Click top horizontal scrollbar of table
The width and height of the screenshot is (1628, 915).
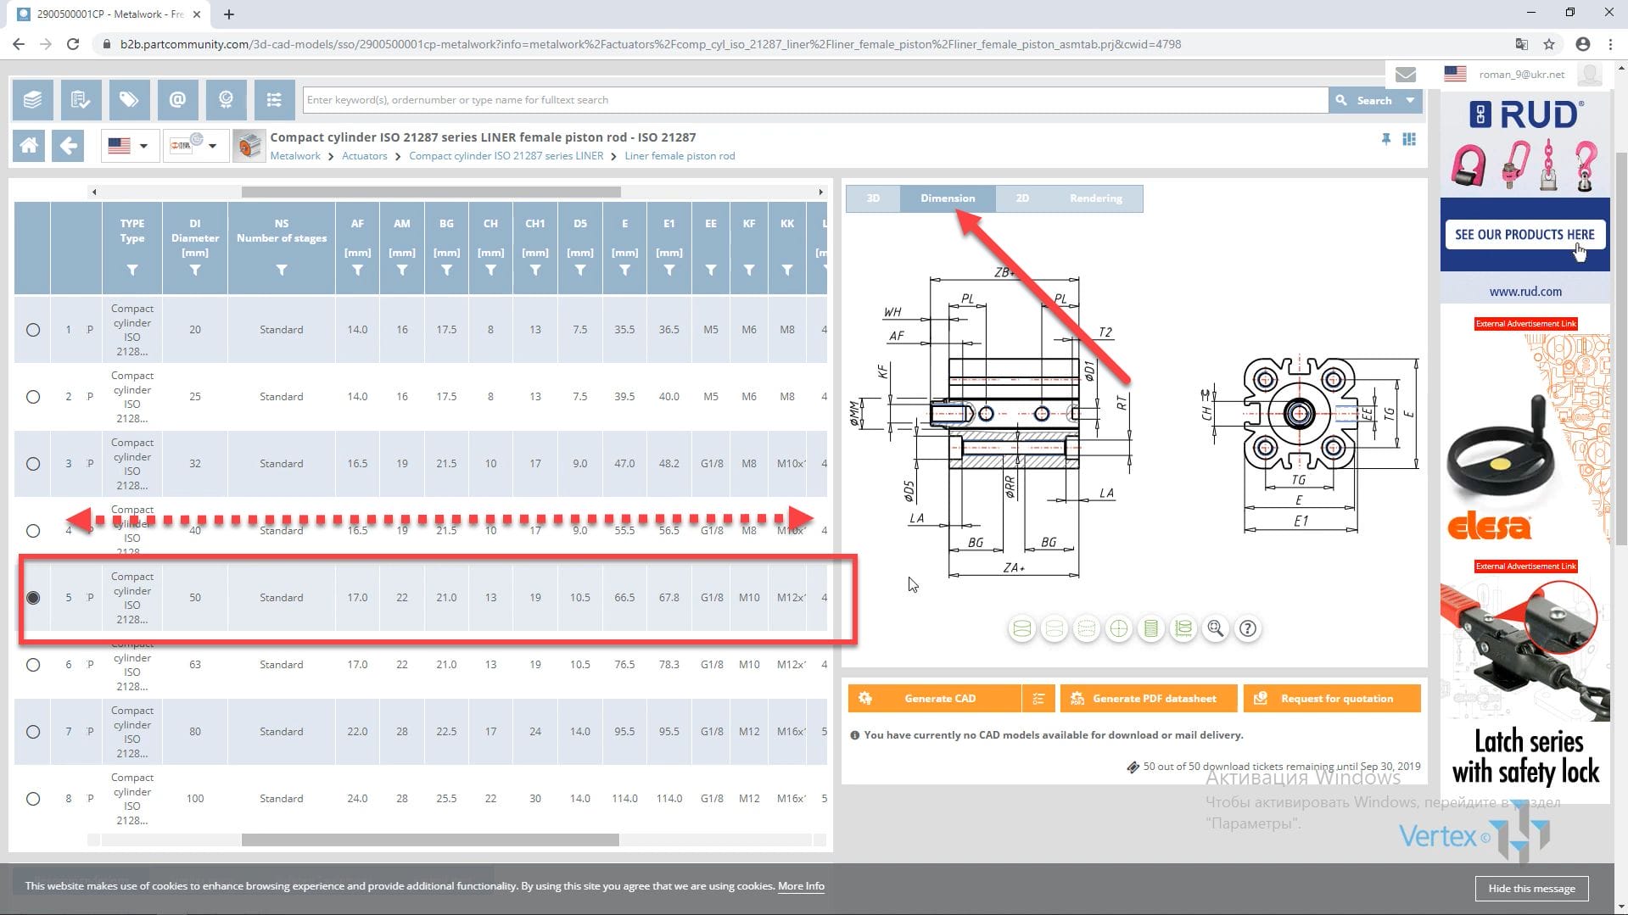431,192
